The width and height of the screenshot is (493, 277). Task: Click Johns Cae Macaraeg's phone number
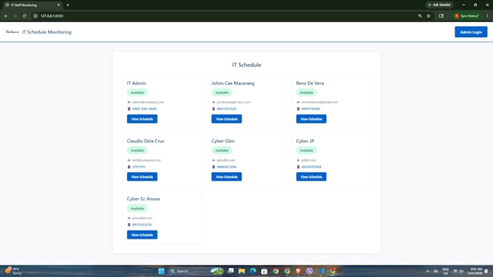(x=226, y=109)
